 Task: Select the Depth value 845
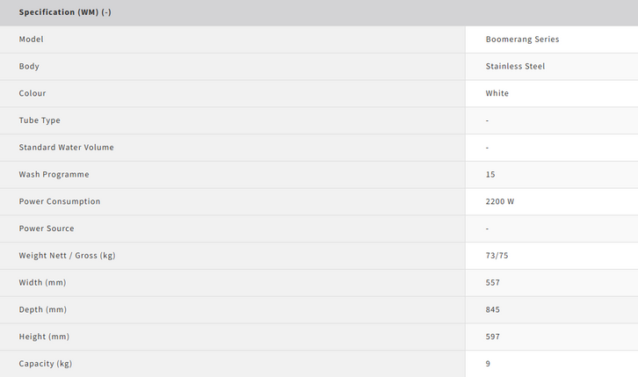493,309
